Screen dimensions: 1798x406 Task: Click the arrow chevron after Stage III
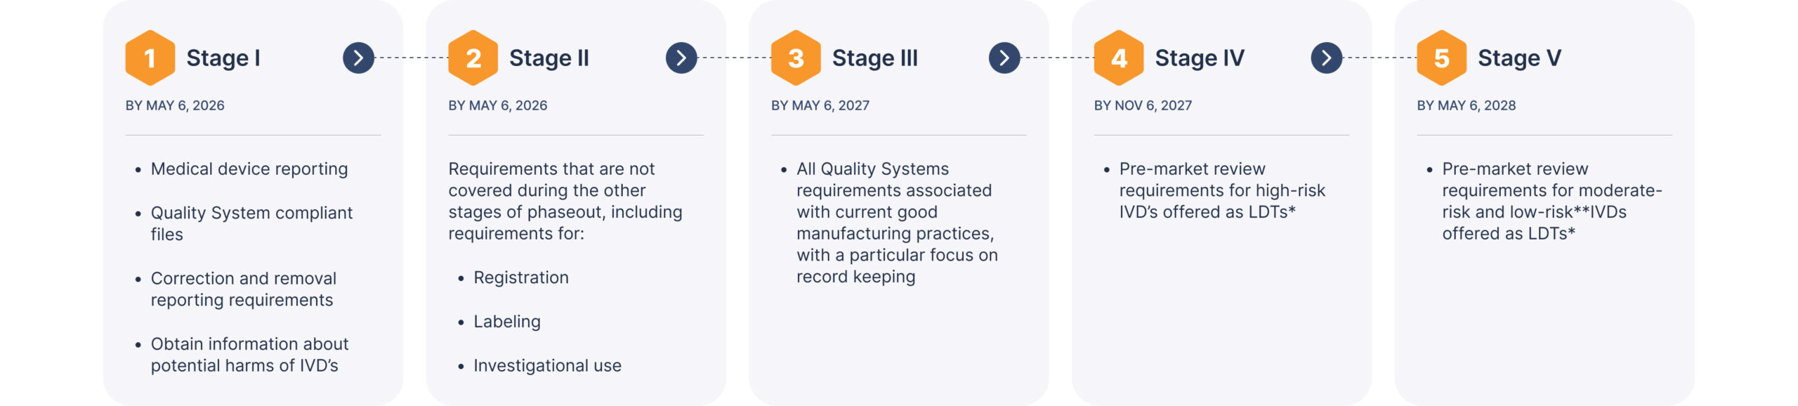1004,58
